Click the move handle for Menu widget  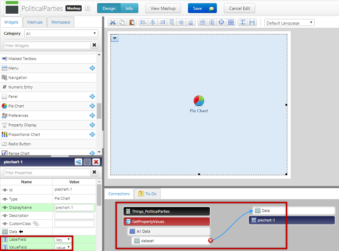coord(92,68)
